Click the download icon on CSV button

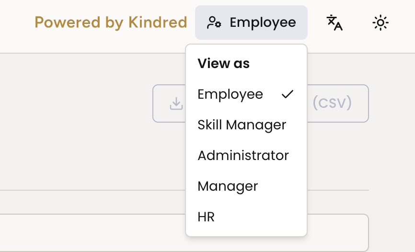click(x=176, y=103)
